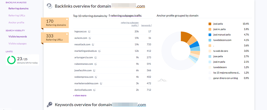Click the 712 keywords value for danicollada.com
Screen dimensions: 267x110
tap(149, 90)
